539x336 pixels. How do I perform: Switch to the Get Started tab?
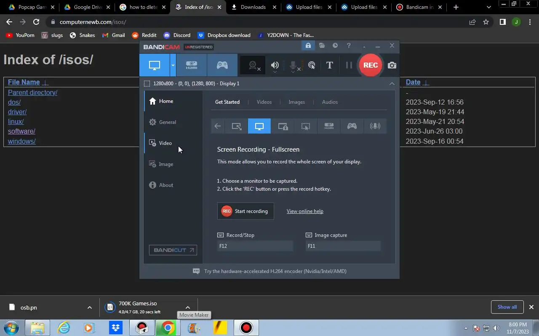[x=227, y=102]
